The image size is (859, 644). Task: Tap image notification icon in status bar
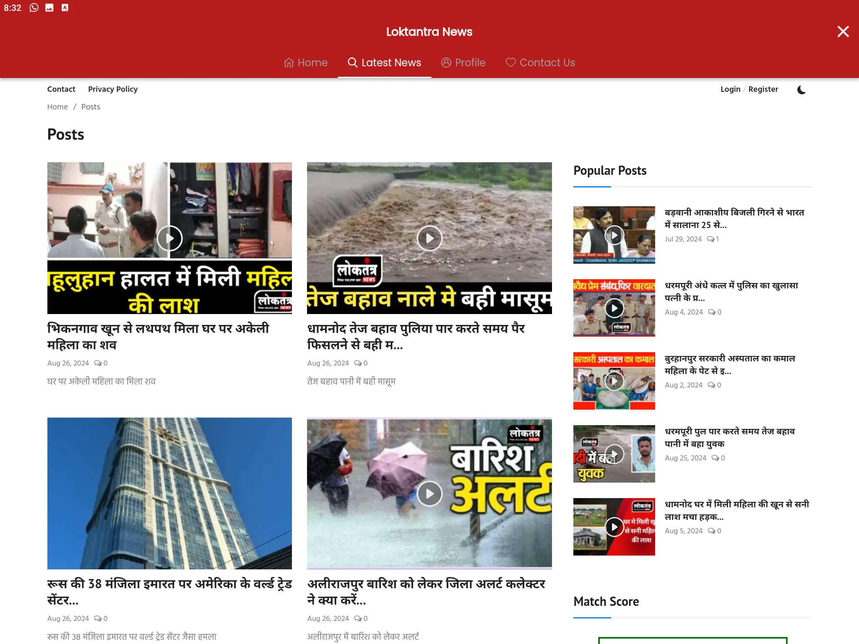click(x=49, y=8)
